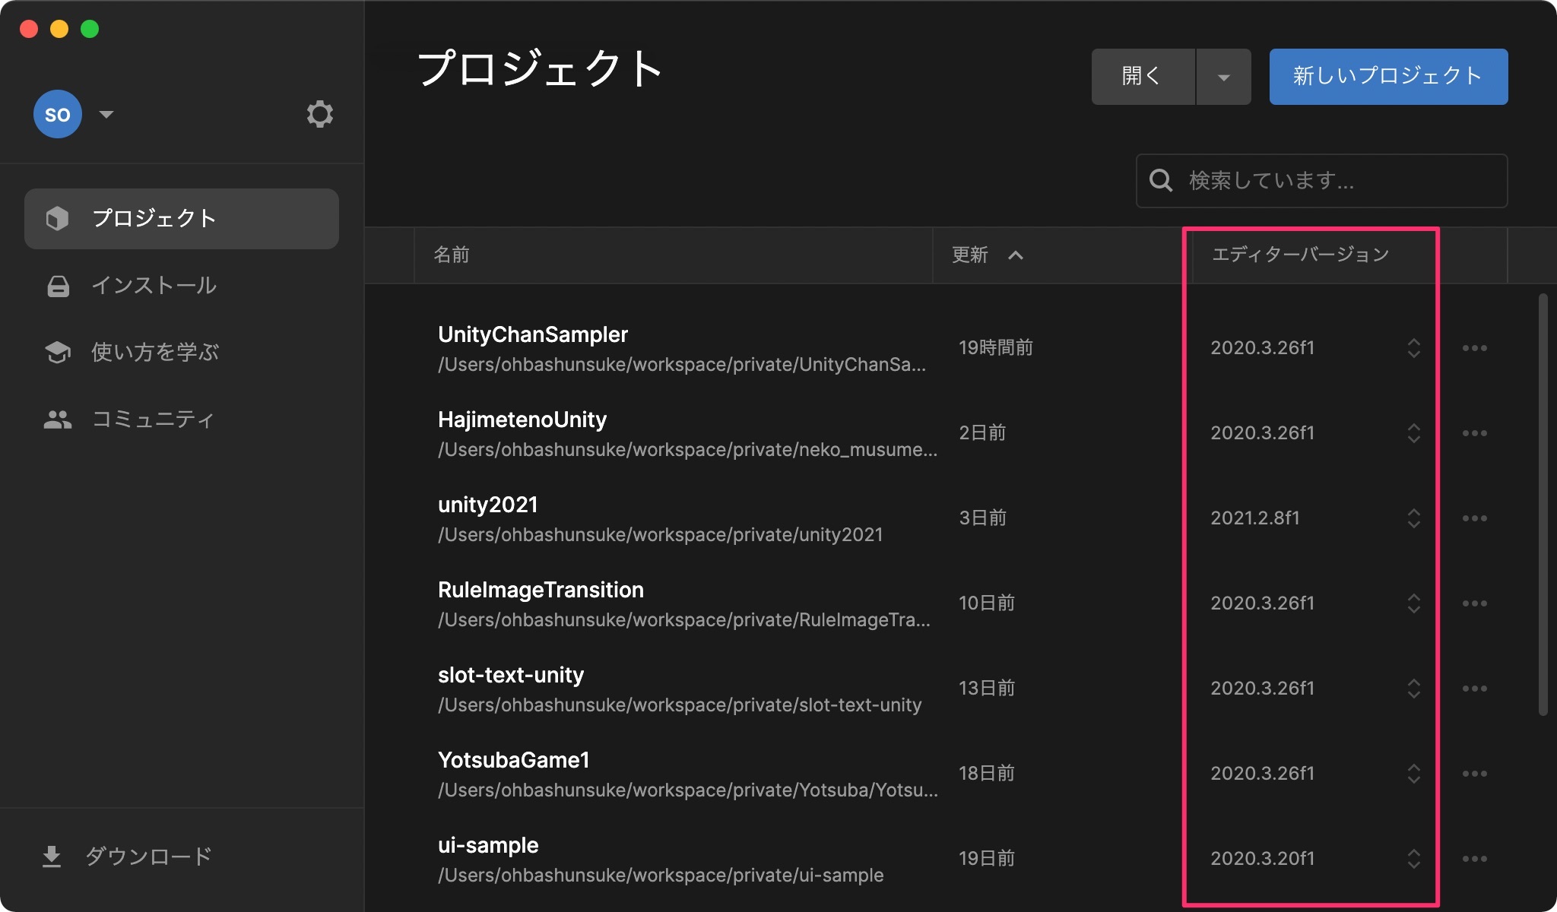Open the unity2021 project
1557x912 pixels.
point(488,505)
